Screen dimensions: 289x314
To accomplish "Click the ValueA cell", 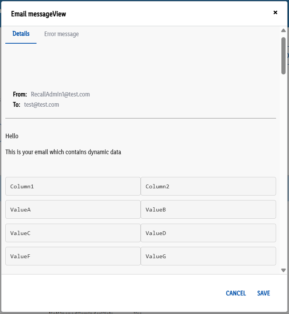I will click(x=73, y=210).
